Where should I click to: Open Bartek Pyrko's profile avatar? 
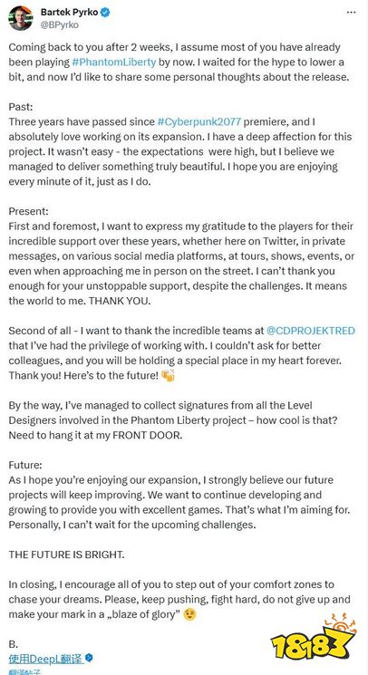pyautogui.click(x=21, y=18)
